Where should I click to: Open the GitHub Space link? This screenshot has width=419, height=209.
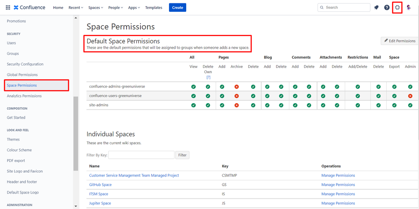coord(100,185)
